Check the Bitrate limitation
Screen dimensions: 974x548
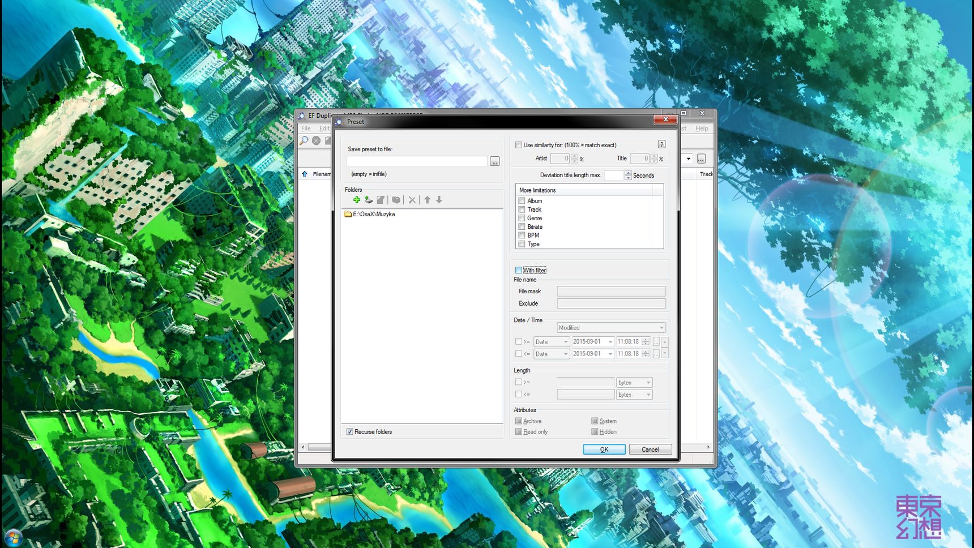[522, 227]
